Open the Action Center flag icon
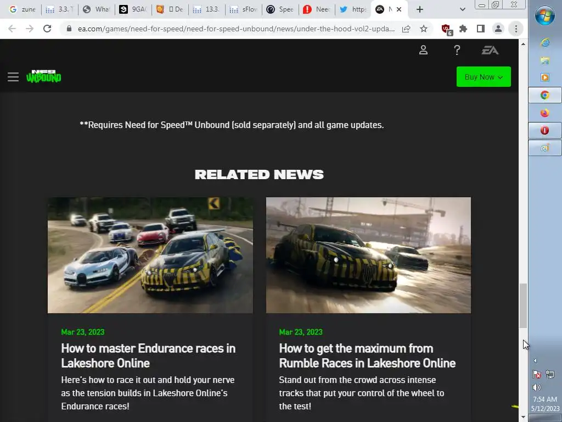The height and width of the screenshot is (422, 562). [x=537, y=375]
